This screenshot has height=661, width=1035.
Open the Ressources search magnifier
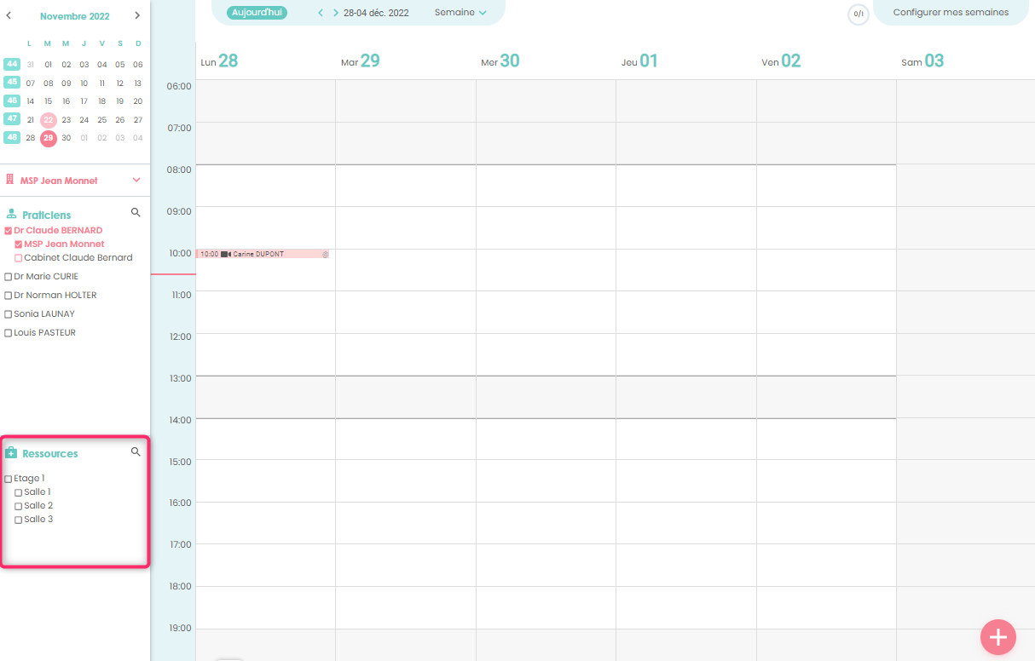(135, 452)
